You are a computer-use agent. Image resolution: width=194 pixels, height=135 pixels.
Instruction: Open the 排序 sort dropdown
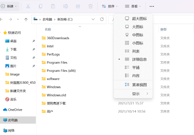pyautogui.click(x=110, y=6)
